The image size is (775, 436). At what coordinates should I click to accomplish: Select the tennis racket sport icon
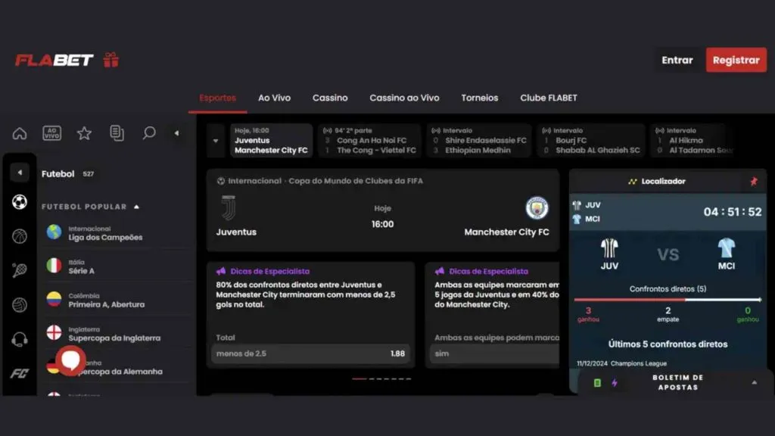tap(20, 270)
